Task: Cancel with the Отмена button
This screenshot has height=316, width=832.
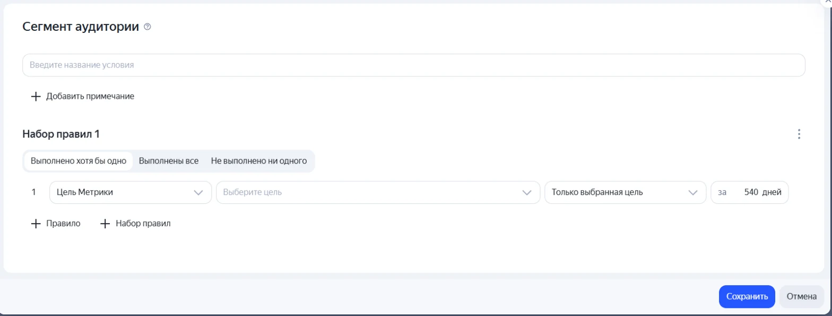Action: pos(802,297)
